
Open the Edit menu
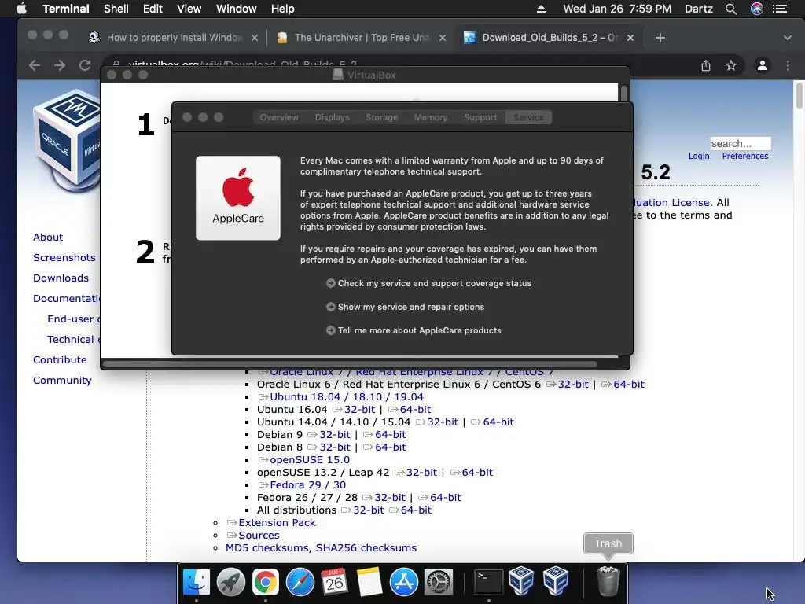pos(153,9)
